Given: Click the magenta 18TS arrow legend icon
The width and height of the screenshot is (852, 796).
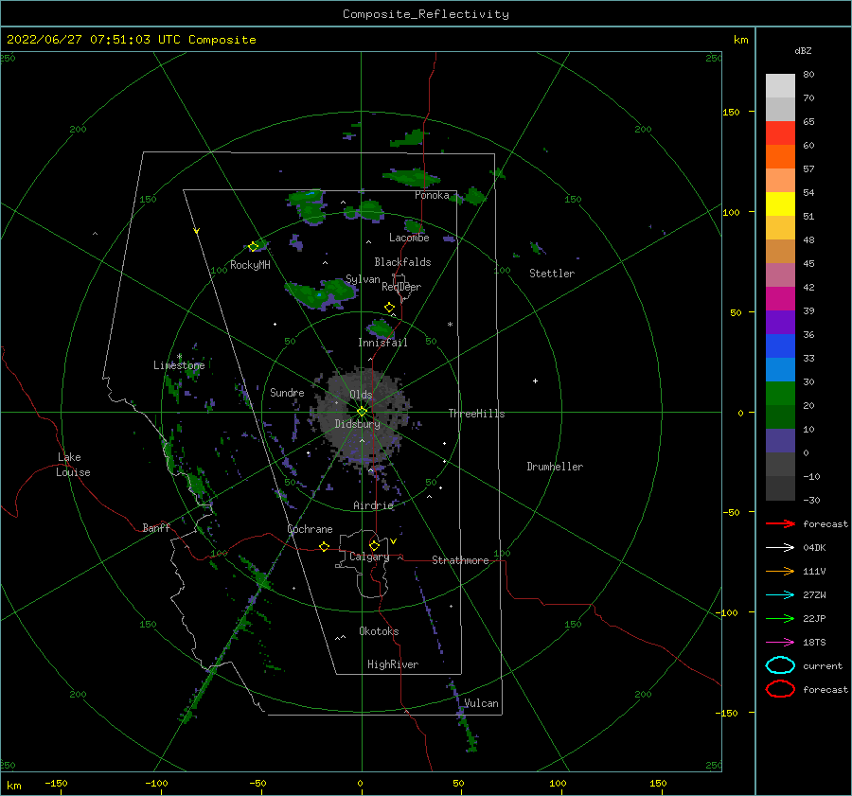Looking at the screenshot, I should tap(780, 643).
